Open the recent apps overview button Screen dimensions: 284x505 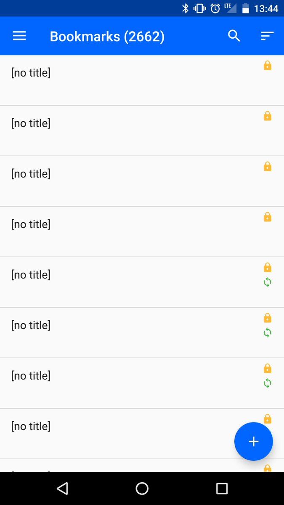coord(222,488)
